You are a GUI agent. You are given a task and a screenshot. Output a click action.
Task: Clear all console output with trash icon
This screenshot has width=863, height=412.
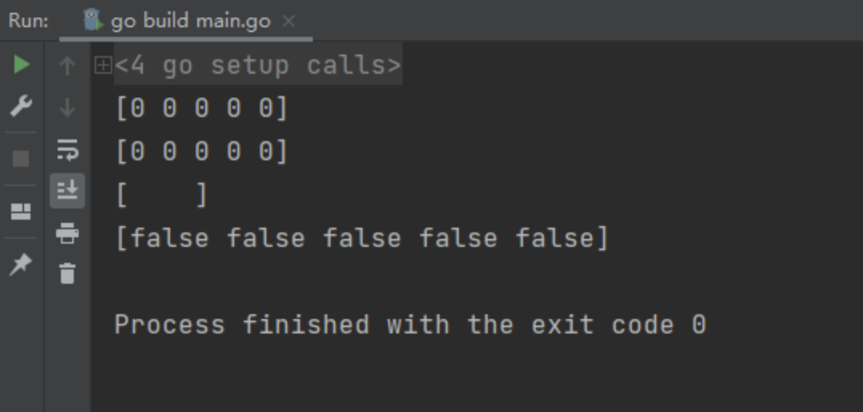click(67, 273)
